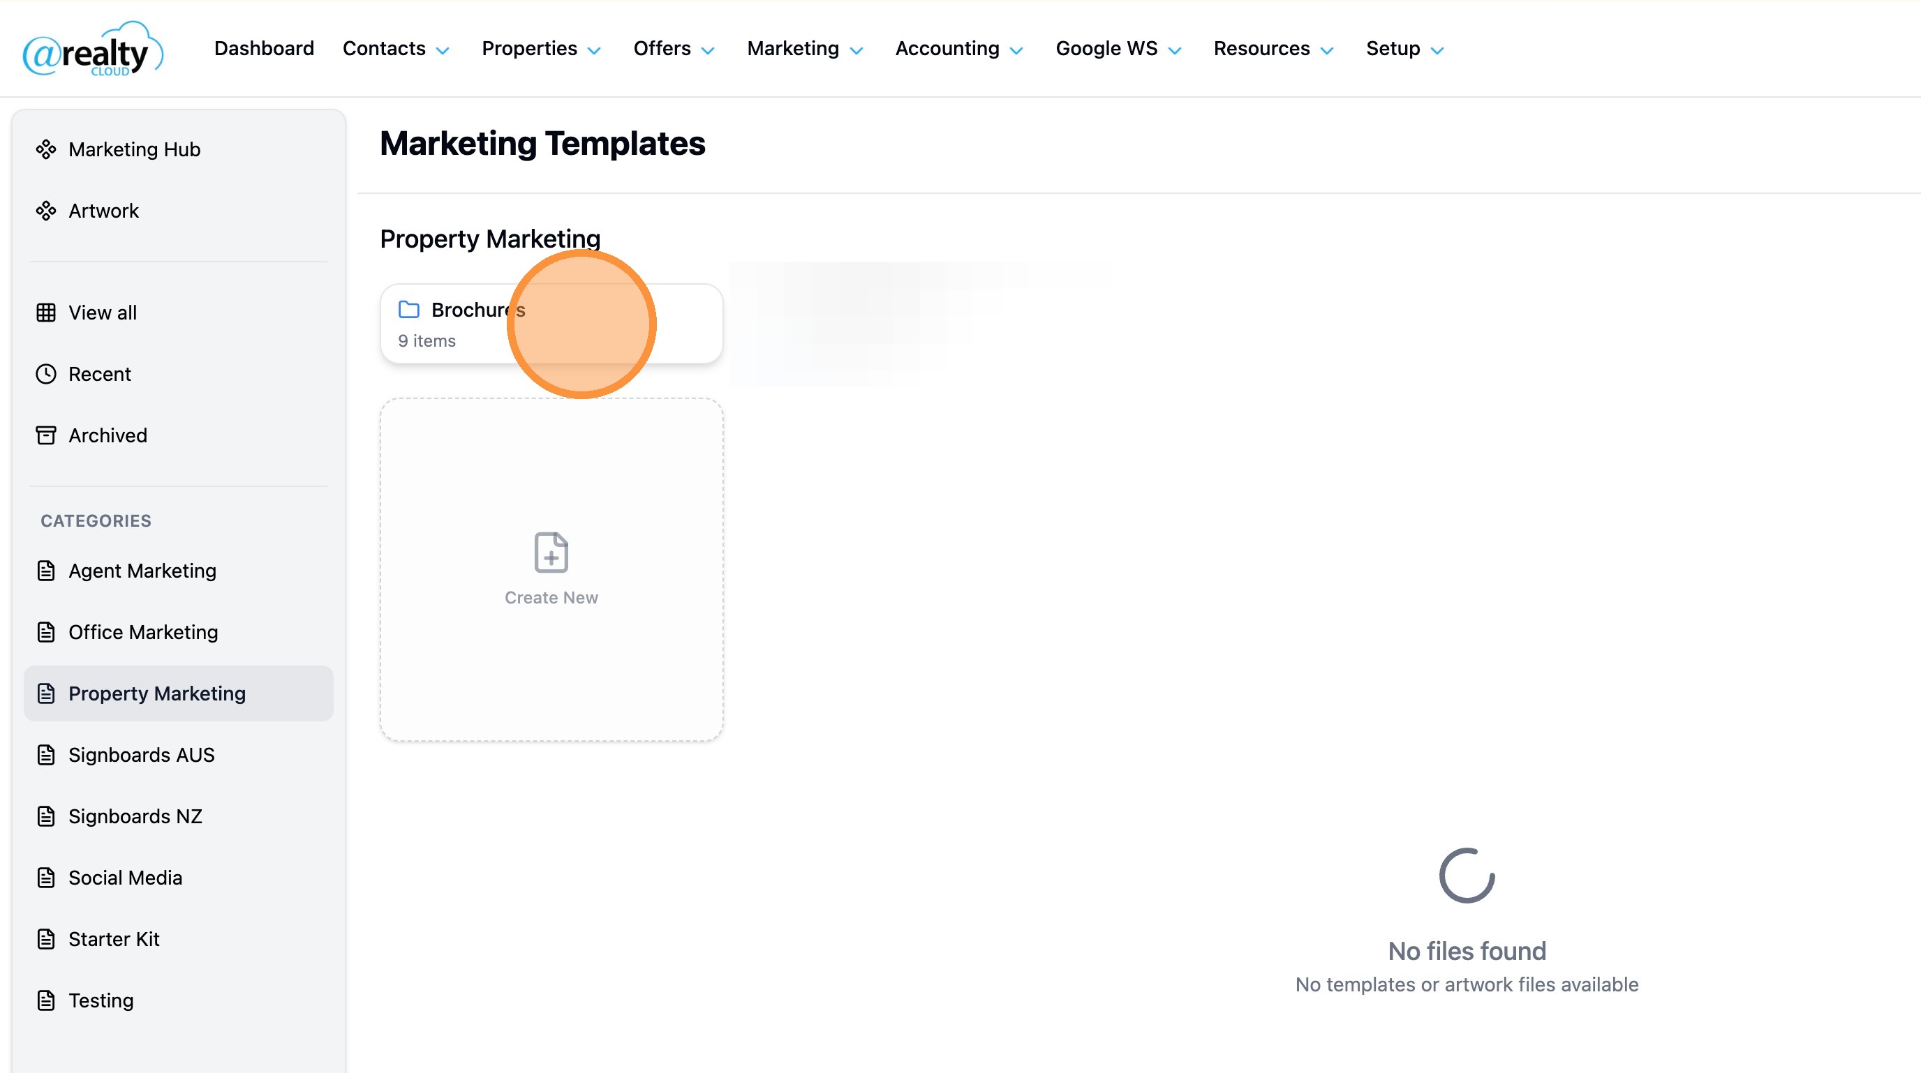Click the Create New document-plus icon
The width and height of the screenshot is (1921, 1073).
[551, 552]
